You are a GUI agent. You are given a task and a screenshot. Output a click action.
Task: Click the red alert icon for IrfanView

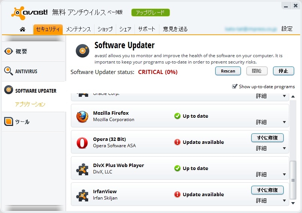coord(177,194)
